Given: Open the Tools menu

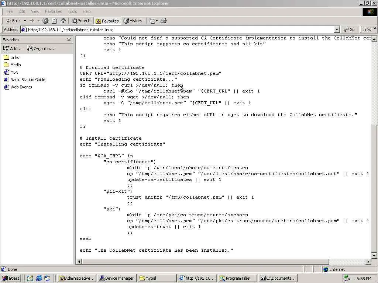Looking at the screenshot, I should click(x=72, y=11).
